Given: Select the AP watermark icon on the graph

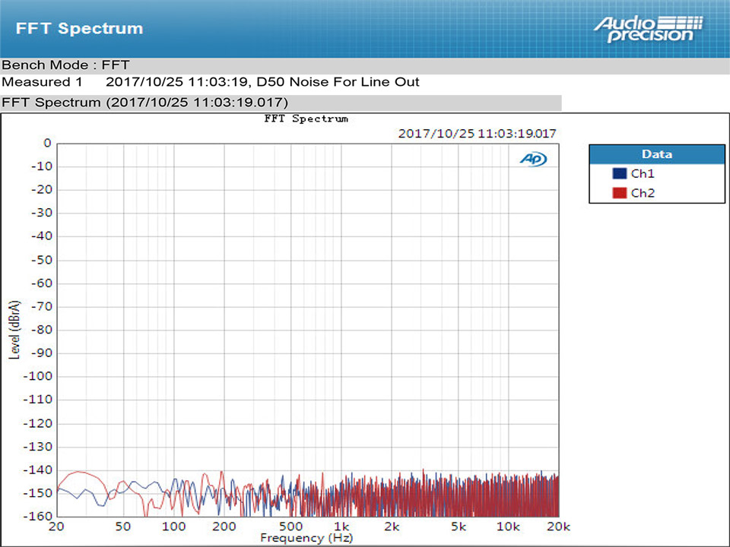Looking at the screenshot, I should [x=533, y=160].
